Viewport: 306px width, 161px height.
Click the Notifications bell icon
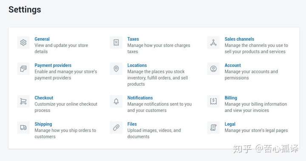(x=116, y=101)
